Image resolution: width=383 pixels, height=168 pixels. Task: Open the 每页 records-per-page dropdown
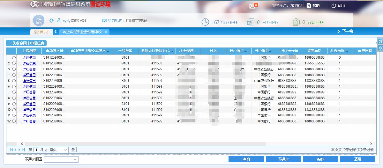point(63,150)
